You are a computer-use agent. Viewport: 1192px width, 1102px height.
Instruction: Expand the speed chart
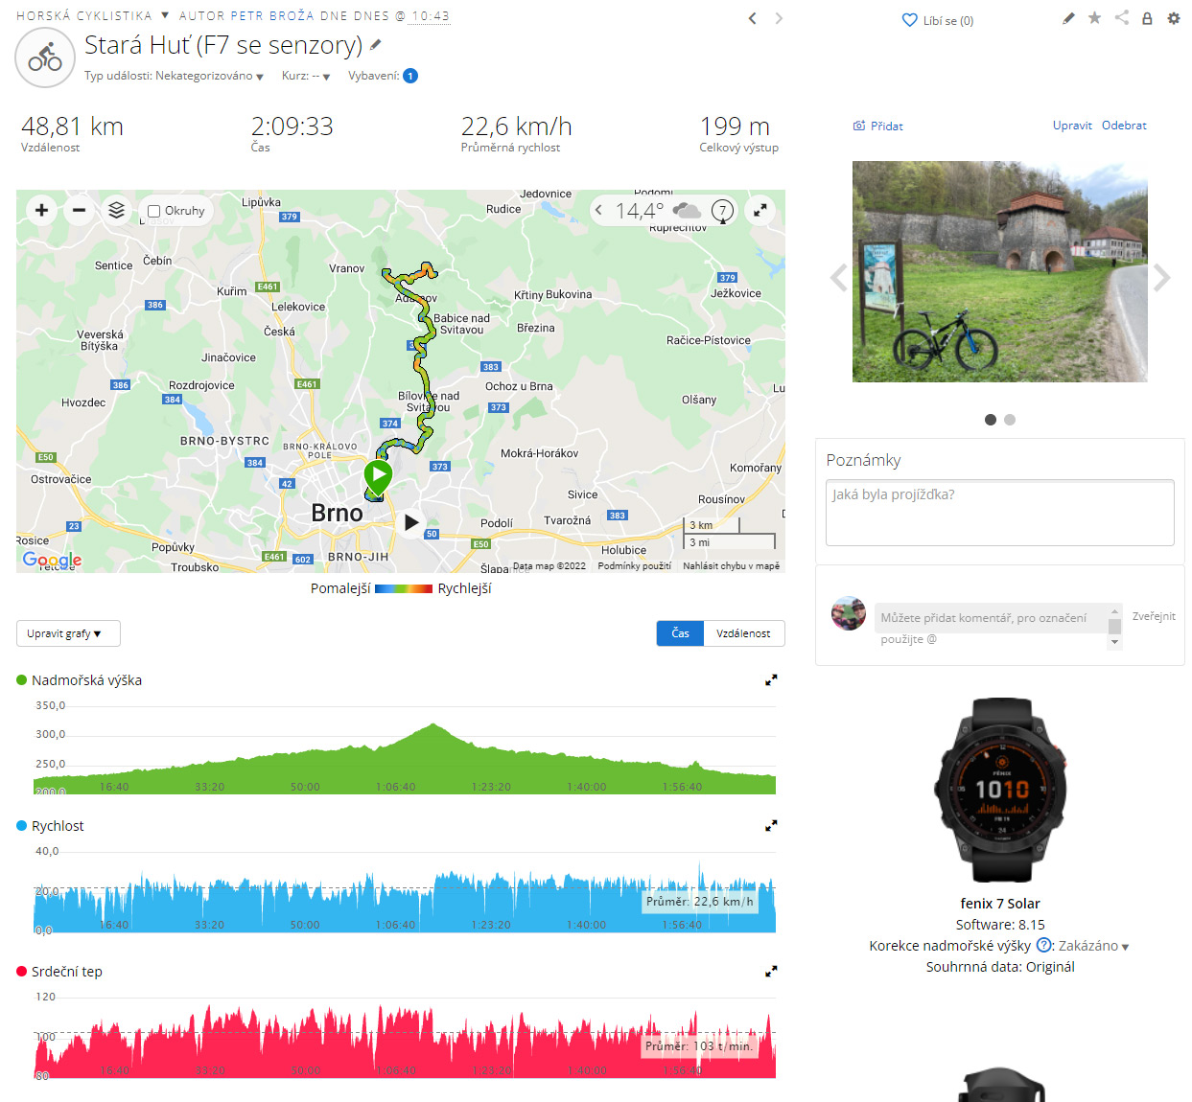pos(771,826)
